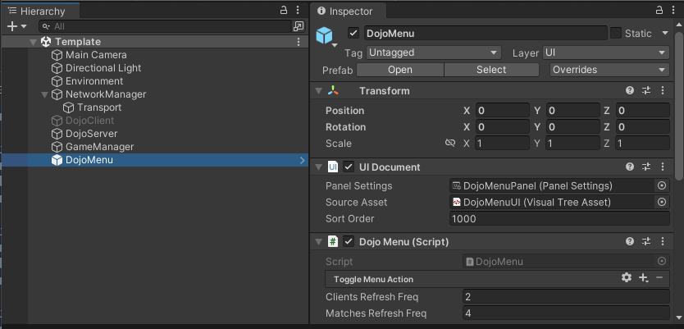Edit the Clients Refresh Freq field
Screen dimensions: 684x329
[x=566, y=297]
